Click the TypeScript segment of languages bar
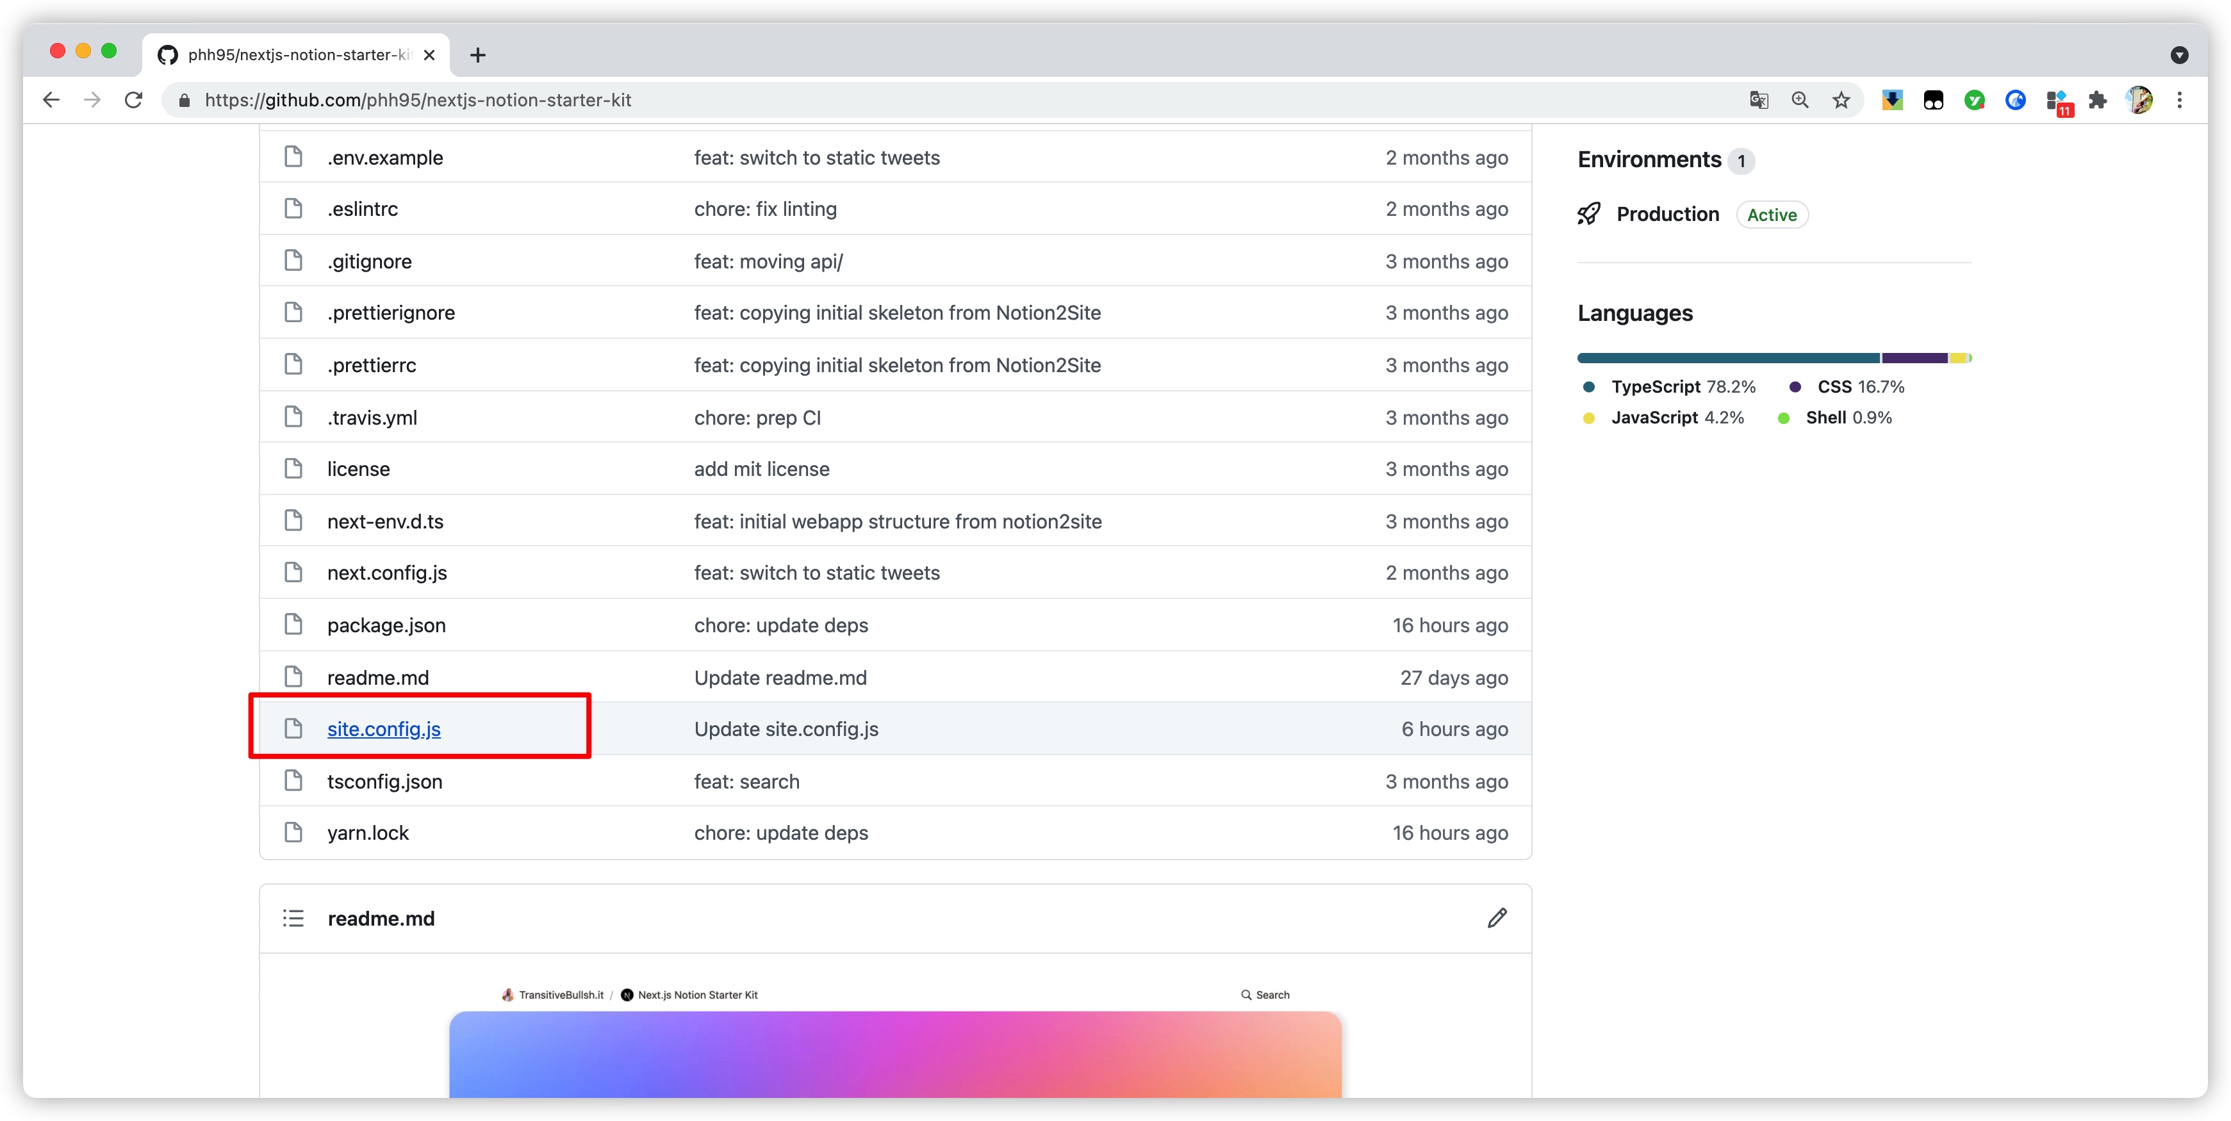 point(1728,357)
